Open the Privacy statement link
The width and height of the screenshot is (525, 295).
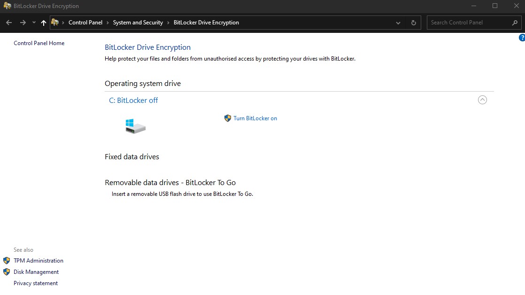point(36,283)
